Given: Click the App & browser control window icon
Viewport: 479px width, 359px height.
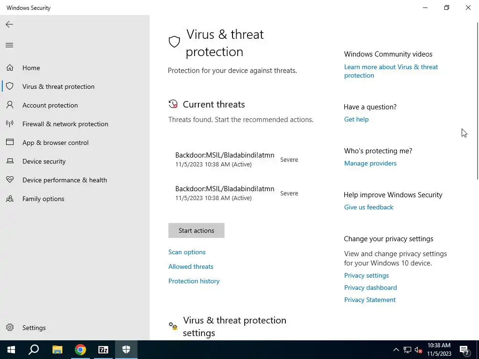Looking at the screenshot, I should point(10,142).
